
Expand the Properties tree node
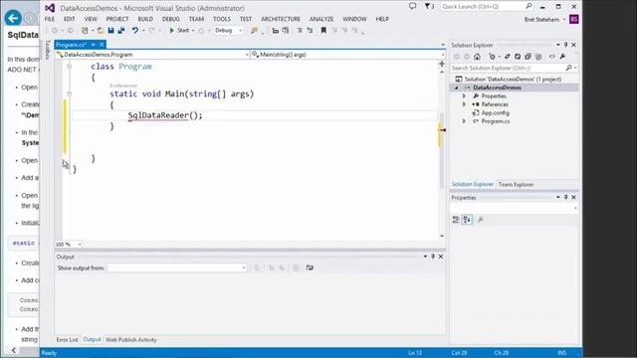(x=465, y=96)
